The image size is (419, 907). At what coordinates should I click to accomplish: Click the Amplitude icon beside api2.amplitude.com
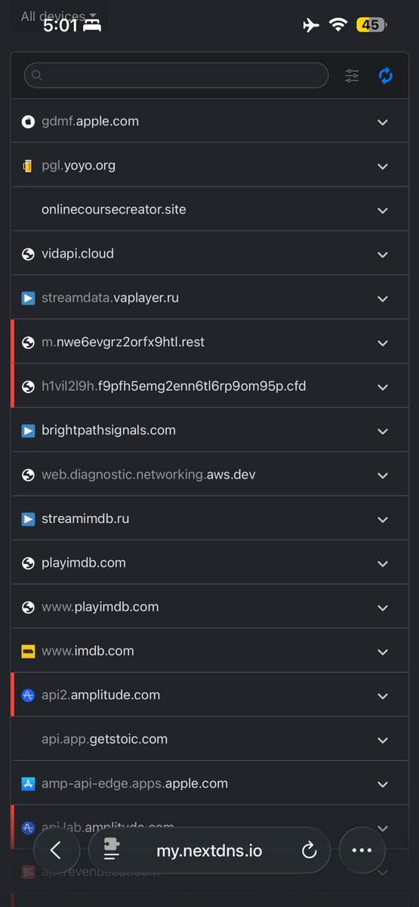[28, 695]
